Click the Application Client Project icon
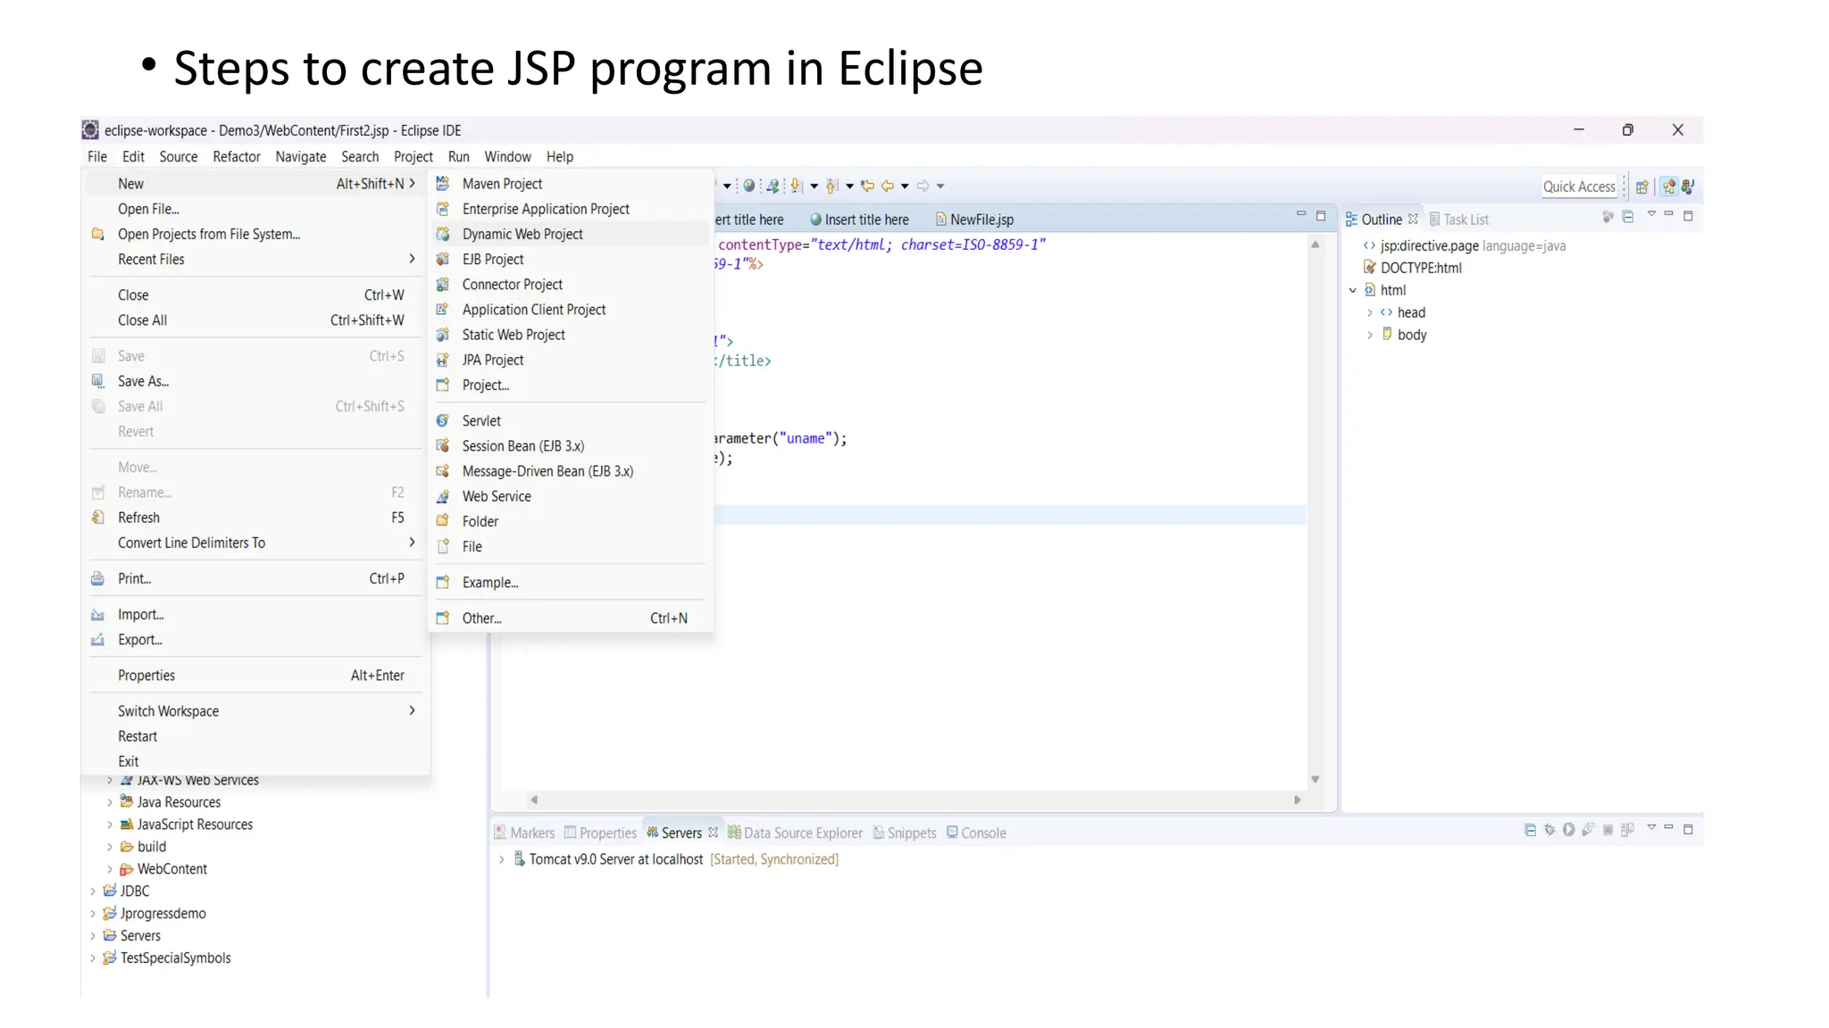Viewport: 1829px width, 1028px height. [443, 309]
